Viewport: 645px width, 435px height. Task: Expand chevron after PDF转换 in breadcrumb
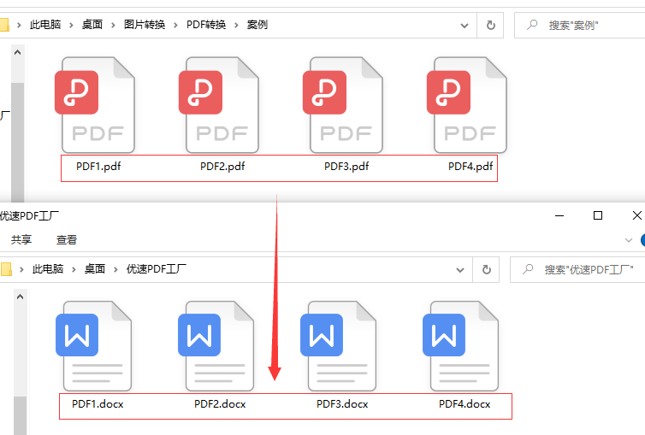[236, 25]
